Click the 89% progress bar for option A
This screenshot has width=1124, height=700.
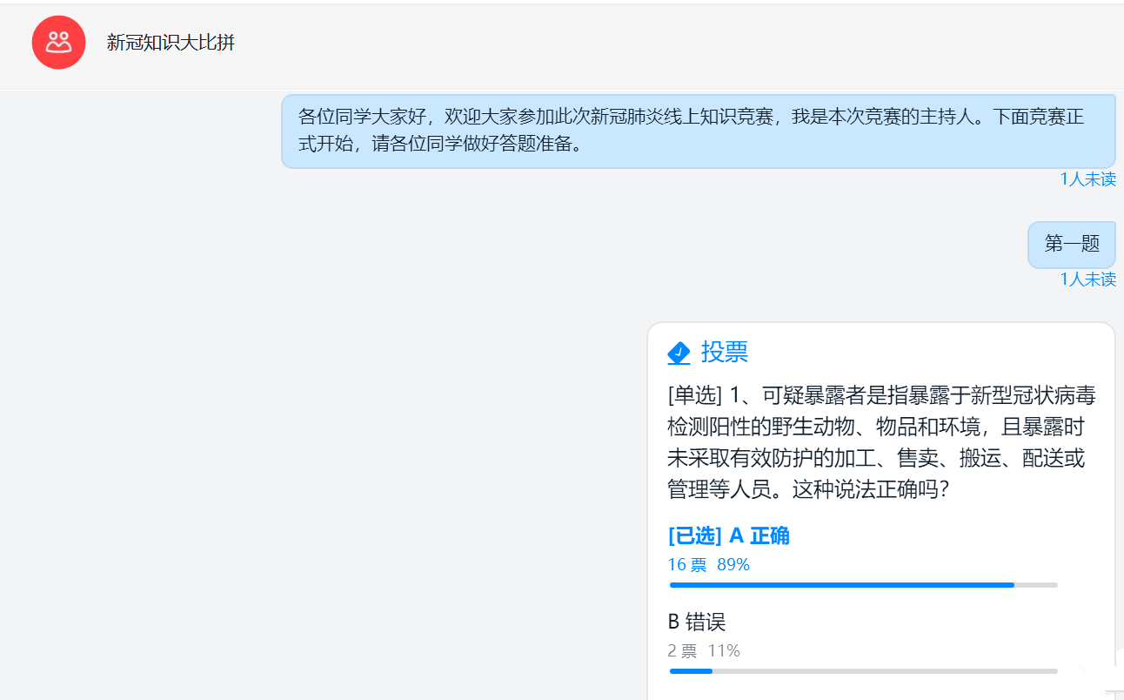click(864, 585)
